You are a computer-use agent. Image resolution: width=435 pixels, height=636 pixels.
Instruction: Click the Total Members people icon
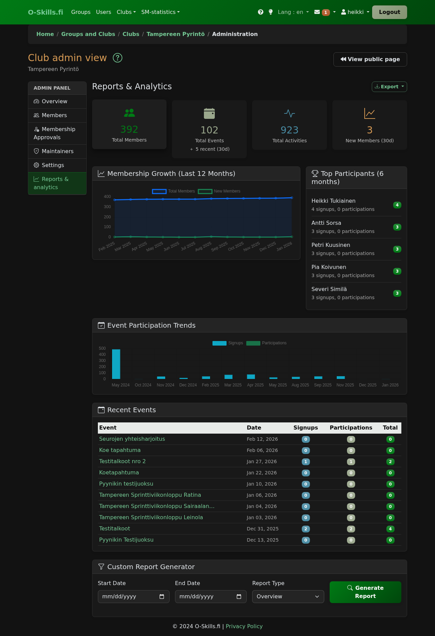tap(129, 113)
